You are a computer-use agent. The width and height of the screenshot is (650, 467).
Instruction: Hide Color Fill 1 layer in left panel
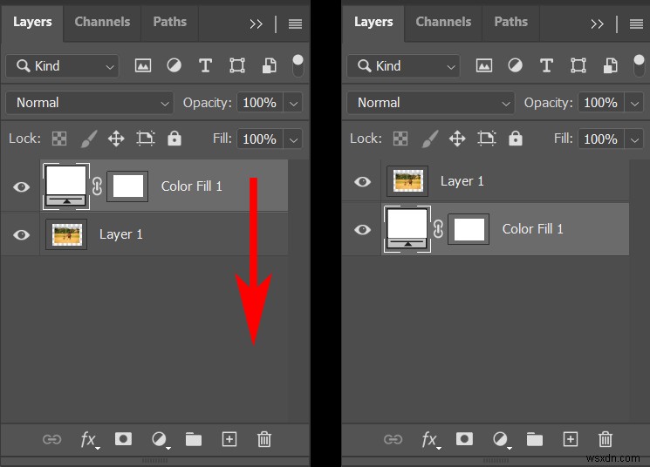[x=21, y=186]
